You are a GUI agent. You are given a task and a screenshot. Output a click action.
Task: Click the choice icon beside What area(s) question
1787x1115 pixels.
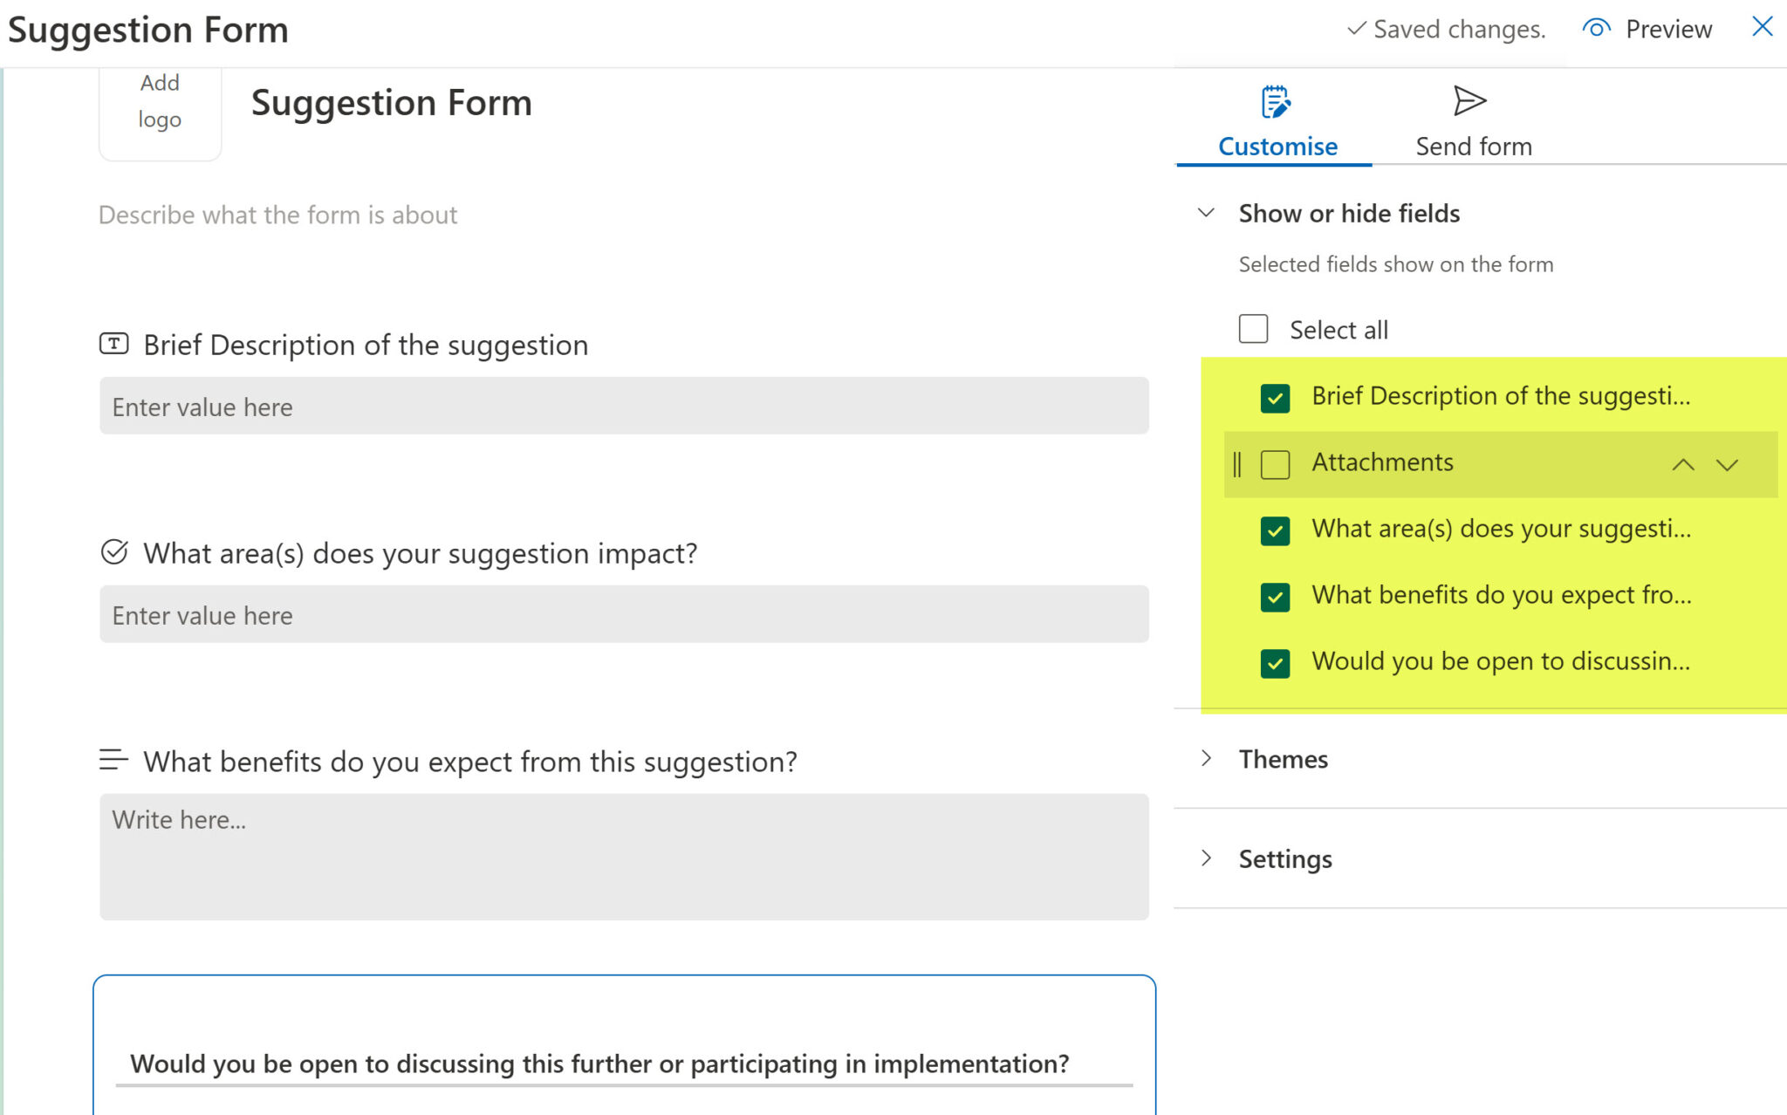114,551
